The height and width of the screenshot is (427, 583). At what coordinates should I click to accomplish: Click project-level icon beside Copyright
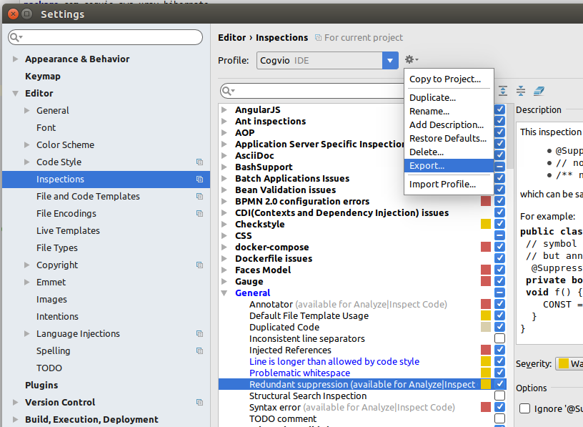[x=199, y=265]
